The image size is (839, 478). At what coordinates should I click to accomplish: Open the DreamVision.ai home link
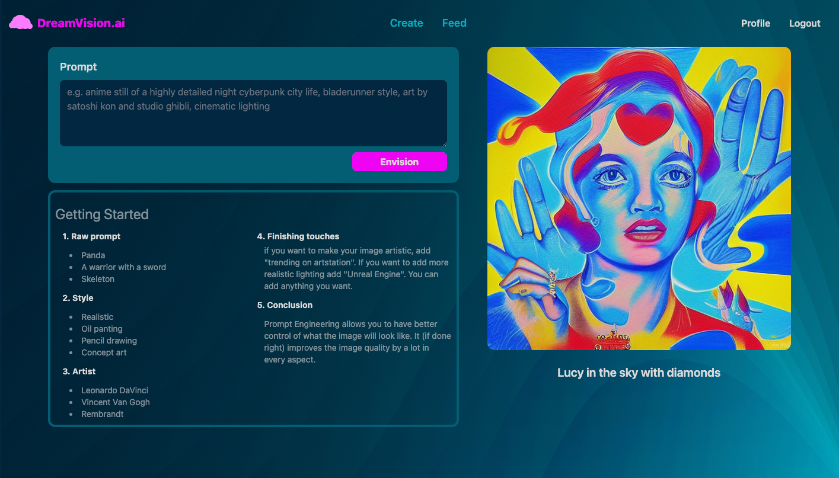tap(81, 23)
